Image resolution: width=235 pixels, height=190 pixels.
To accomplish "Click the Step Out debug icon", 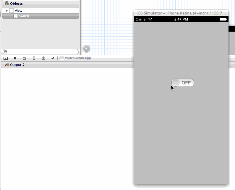I will [43, 58].
